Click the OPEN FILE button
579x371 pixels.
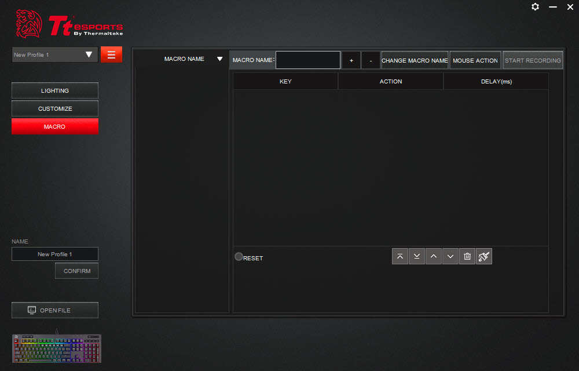click(x=55, y=310)
